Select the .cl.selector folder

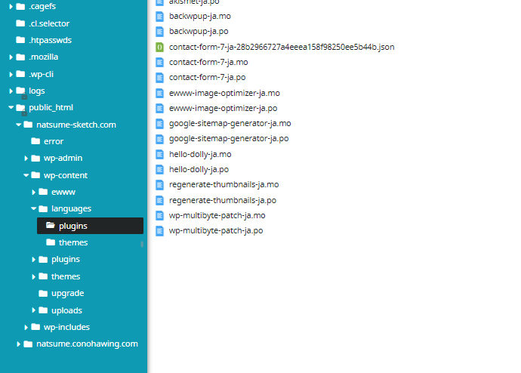click(x=43, y=23)
